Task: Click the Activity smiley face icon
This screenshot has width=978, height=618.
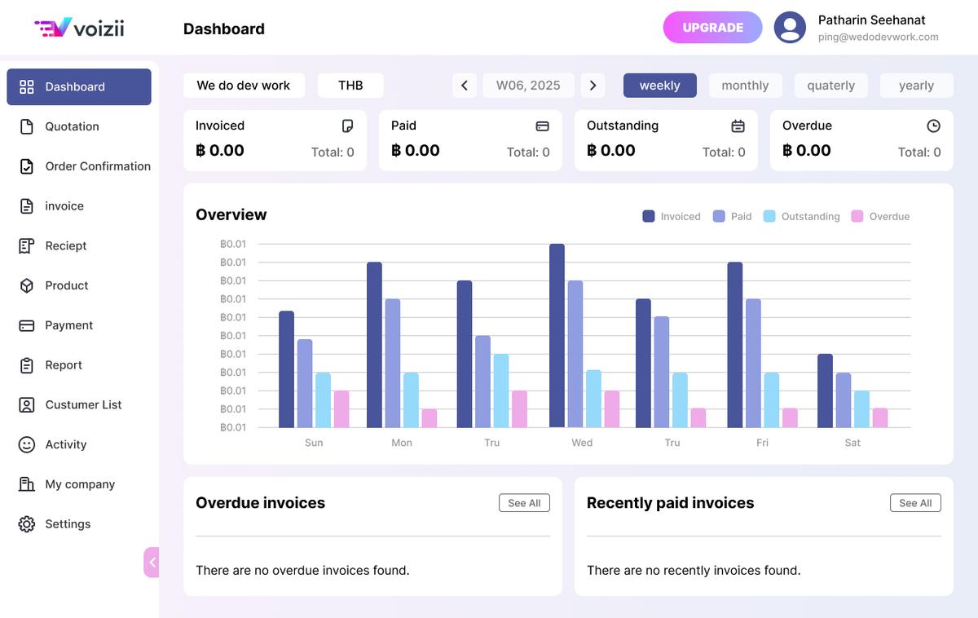Action: point(27,444)
